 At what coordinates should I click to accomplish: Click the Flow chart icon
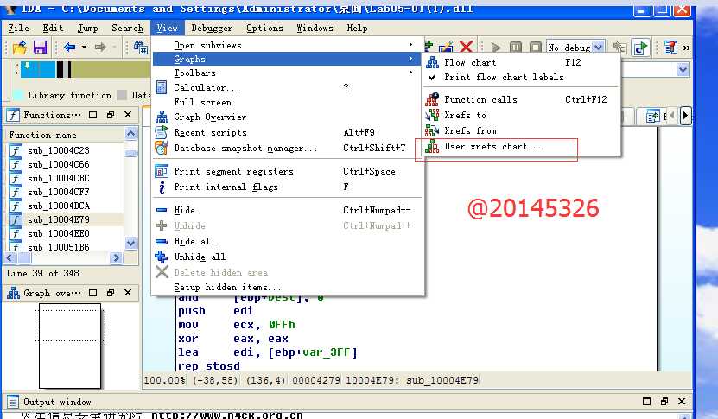coord(432,62)
